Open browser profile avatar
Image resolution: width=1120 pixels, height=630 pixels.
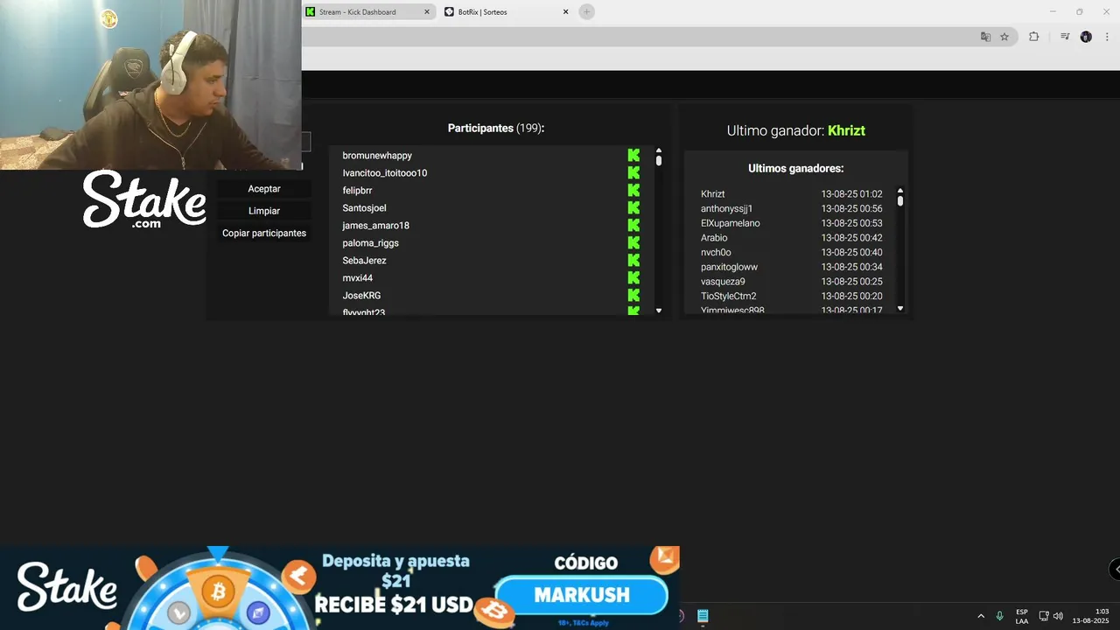(1086, 37)
